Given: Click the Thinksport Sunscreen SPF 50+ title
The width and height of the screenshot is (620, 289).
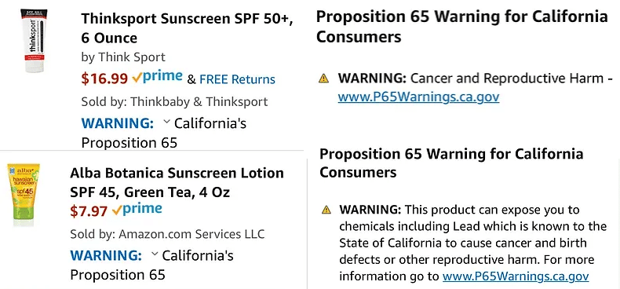Looking at the screenshot, I should [188, 27].
